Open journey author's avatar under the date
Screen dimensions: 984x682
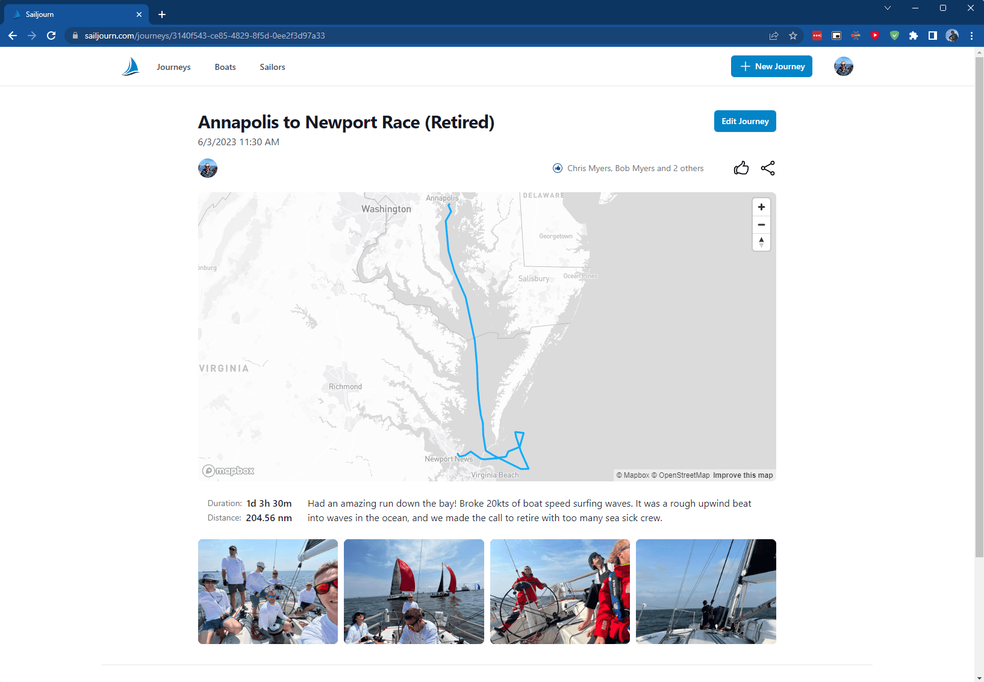click(208, 168)
